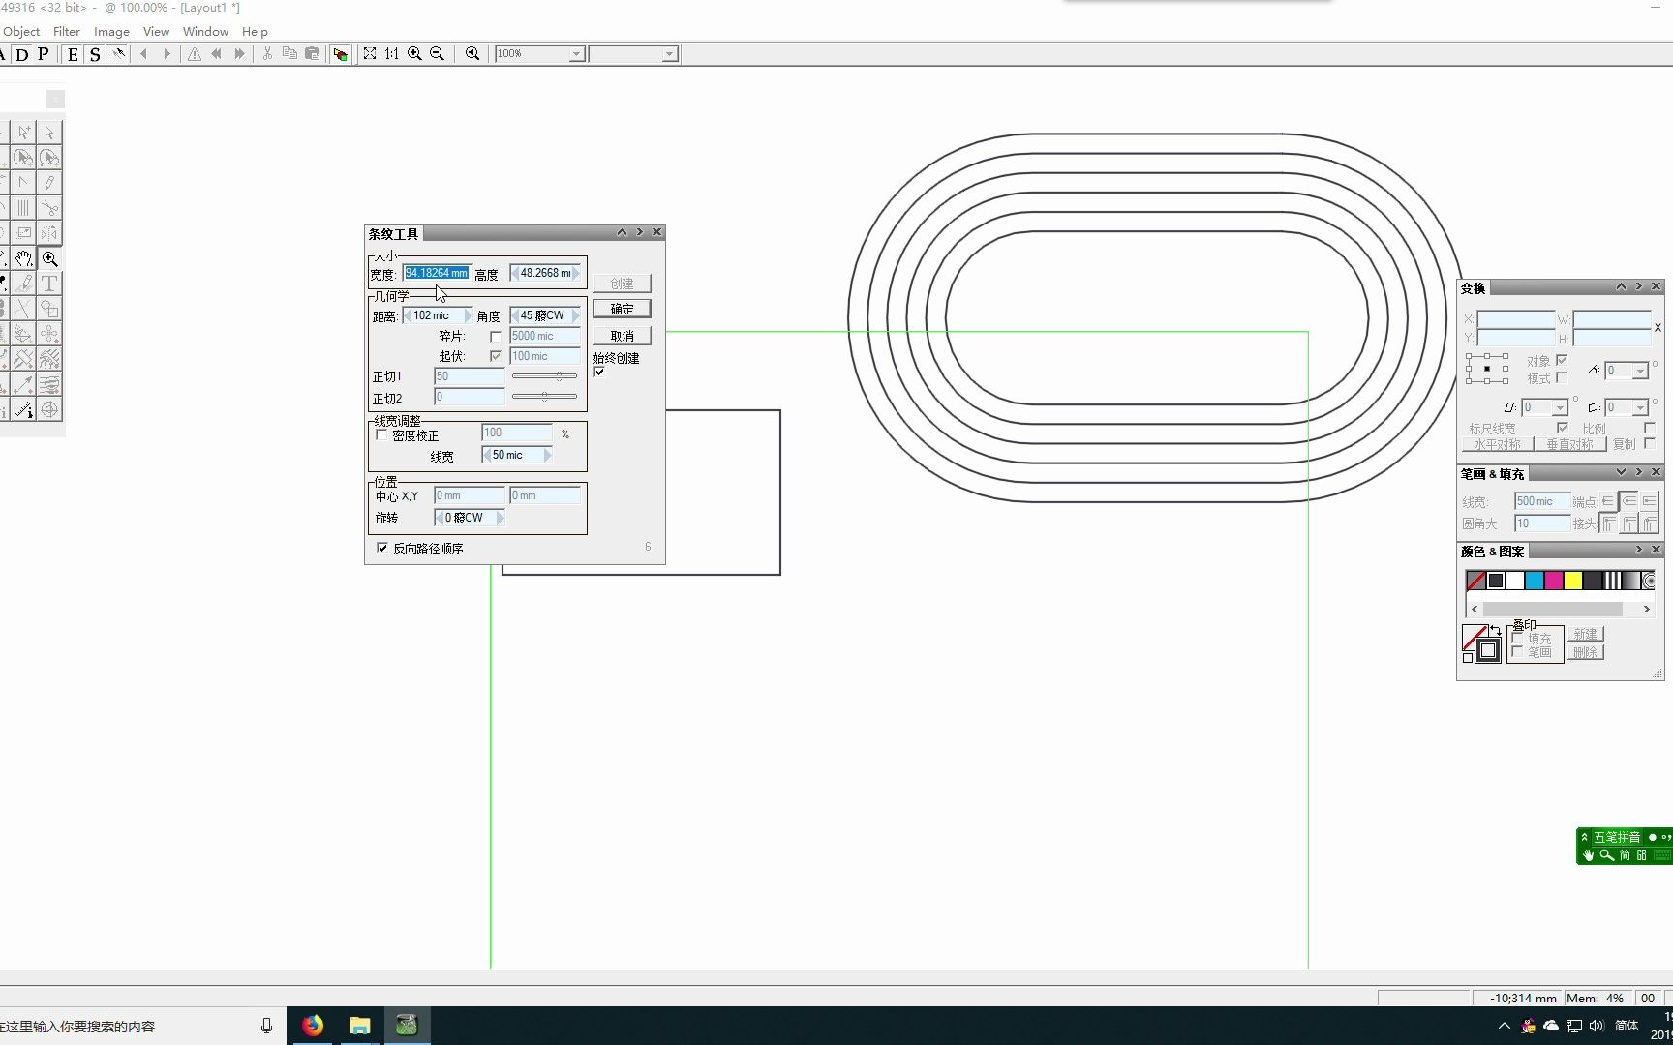Select the pencil tool in the toolbox
1673x1045 pixels.
(x=49, y=183)
